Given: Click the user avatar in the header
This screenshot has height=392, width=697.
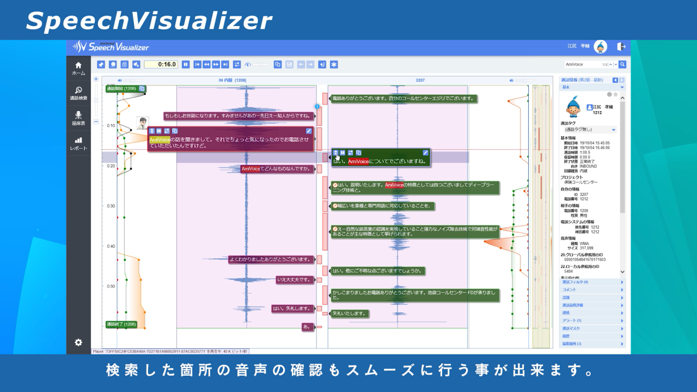Looking at the screenshot, I should coord(600,47).
